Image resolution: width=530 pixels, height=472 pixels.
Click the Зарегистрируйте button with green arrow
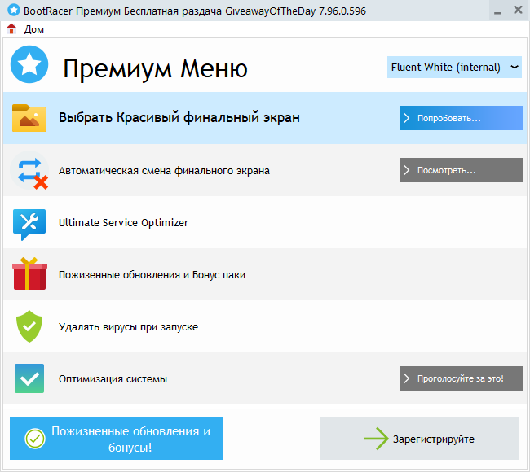419,439
